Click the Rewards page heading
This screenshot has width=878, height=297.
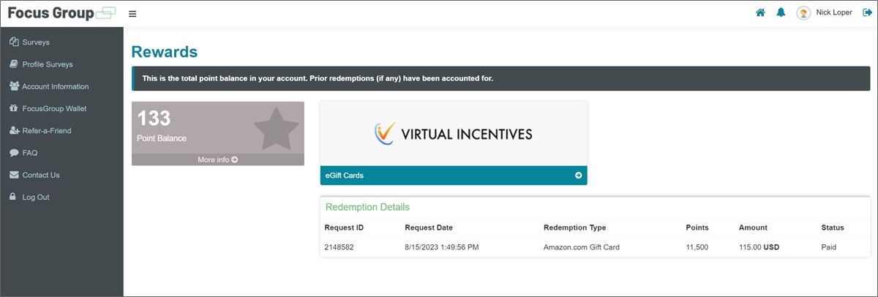(165, 52)
